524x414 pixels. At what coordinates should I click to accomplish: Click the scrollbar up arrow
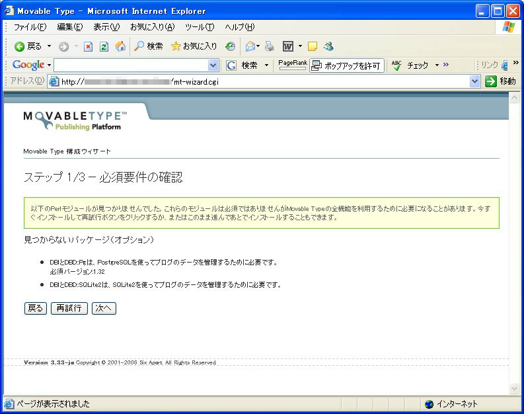click(x=514, y=97)
